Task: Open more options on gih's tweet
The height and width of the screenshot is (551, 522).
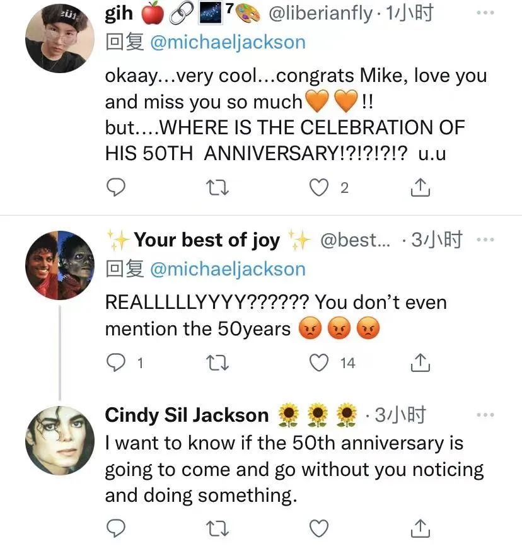Action: click(485, 13)
